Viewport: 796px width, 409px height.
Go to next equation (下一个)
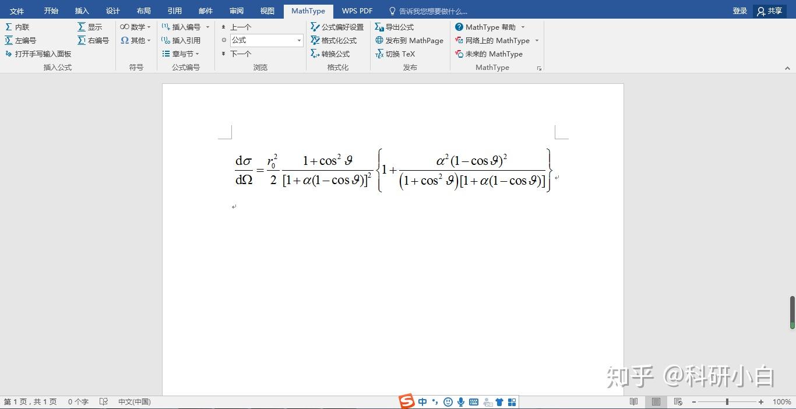[x=236, y=54]
